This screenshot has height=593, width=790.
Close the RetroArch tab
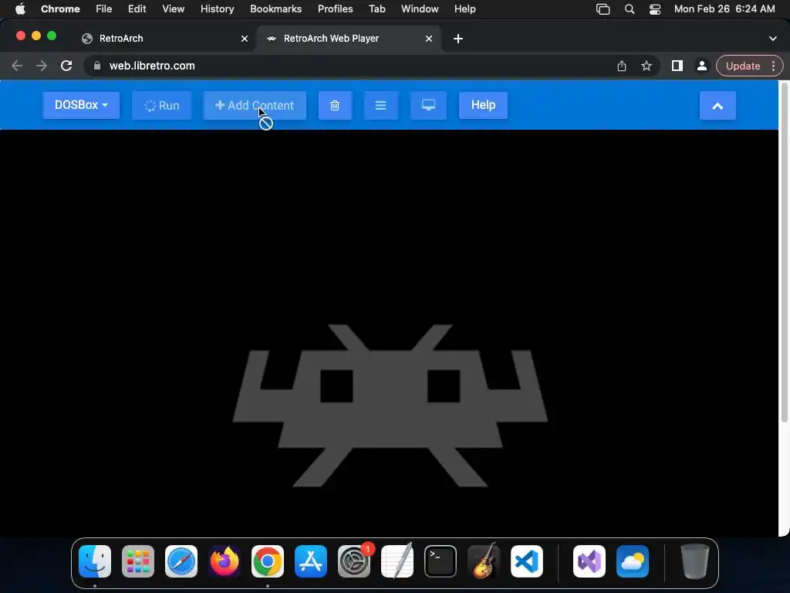coord(245,39)
